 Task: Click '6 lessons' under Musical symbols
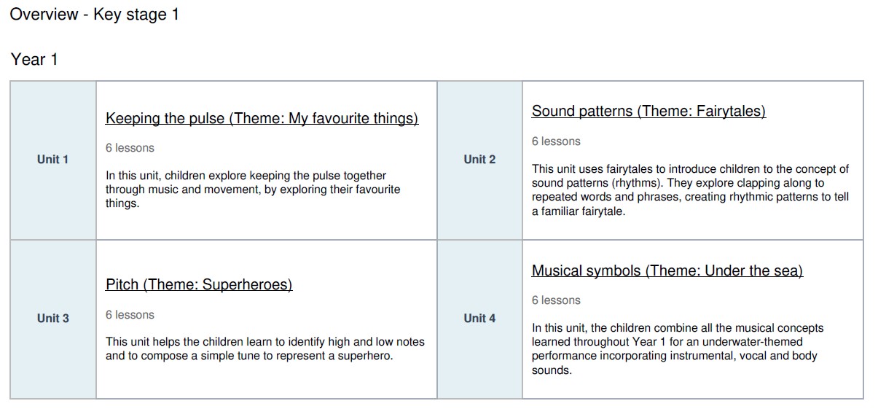pyautogui.click(x=556, y=300)
